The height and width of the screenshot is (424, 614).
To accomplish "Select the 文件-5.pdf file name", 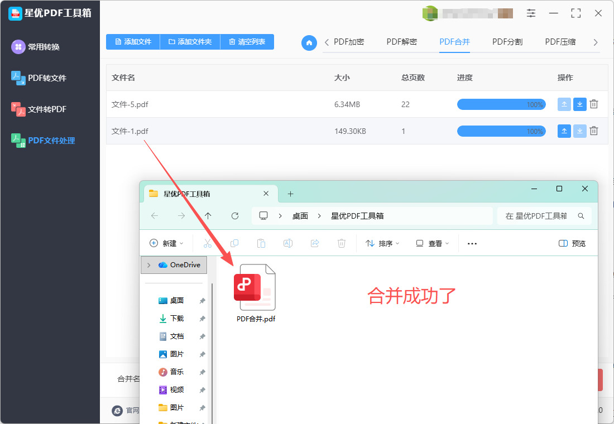I will (x=129, y=104).
